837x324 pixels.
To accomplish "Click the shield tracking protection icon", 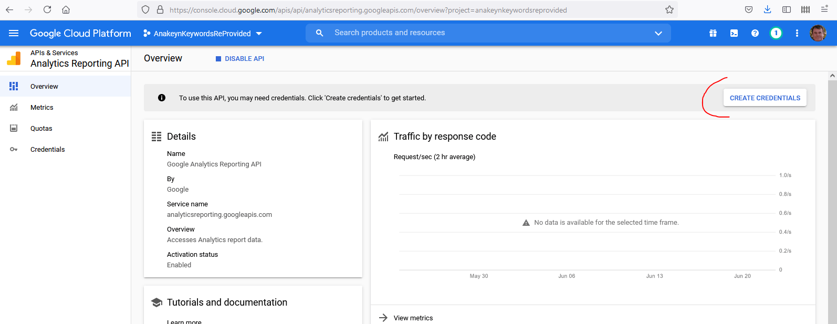I will point(145,9).
